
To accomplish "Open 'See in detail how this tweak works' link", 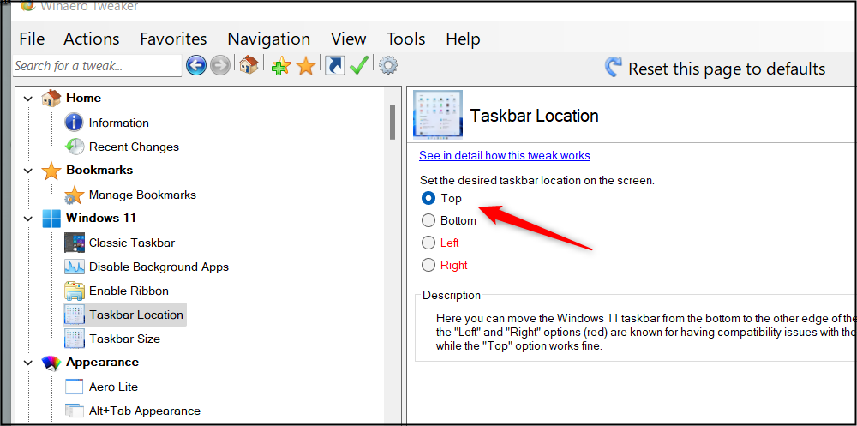I will click(x=505, y=155).
